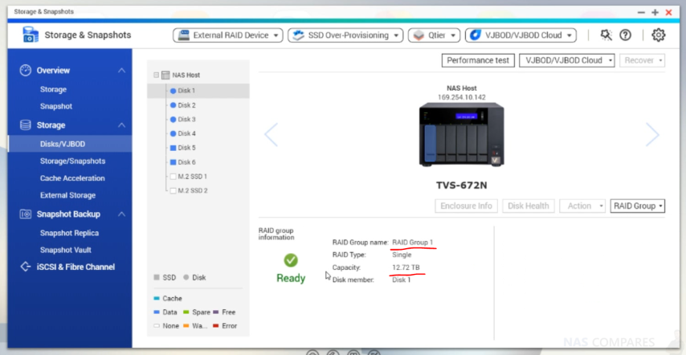
Task: Click the Error legend color swatch
Action: point(215,326)
